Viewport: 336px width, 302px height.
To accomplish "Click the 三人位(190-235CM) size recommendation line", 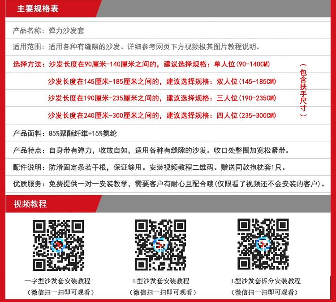I will click(x=162, y=98).
